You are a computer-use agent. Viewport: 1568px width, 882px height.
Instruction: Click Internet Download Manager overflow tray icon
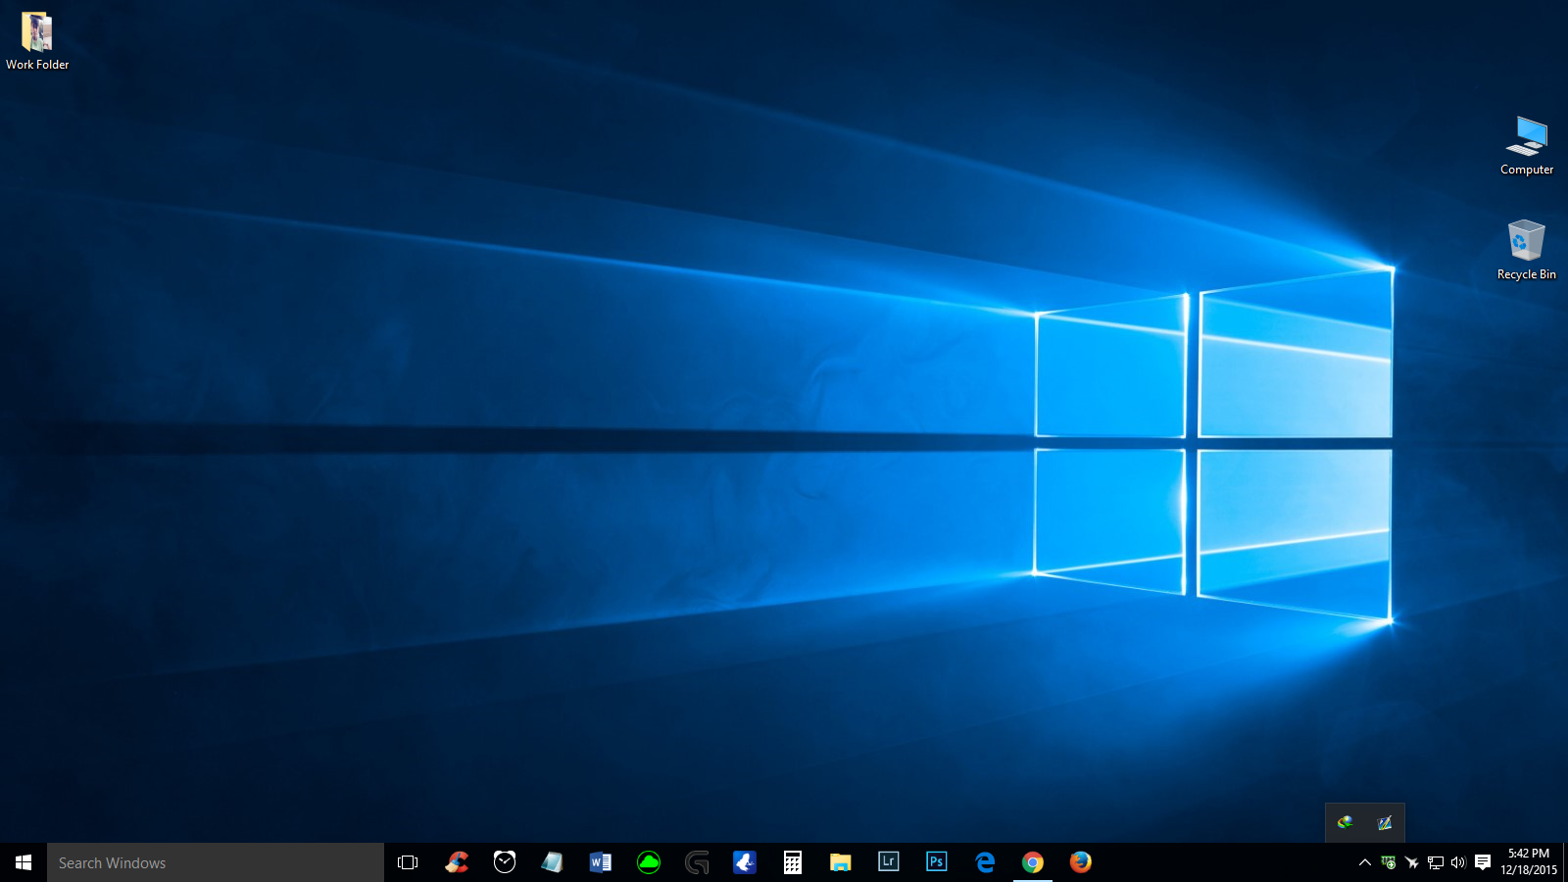[1346, 823]
